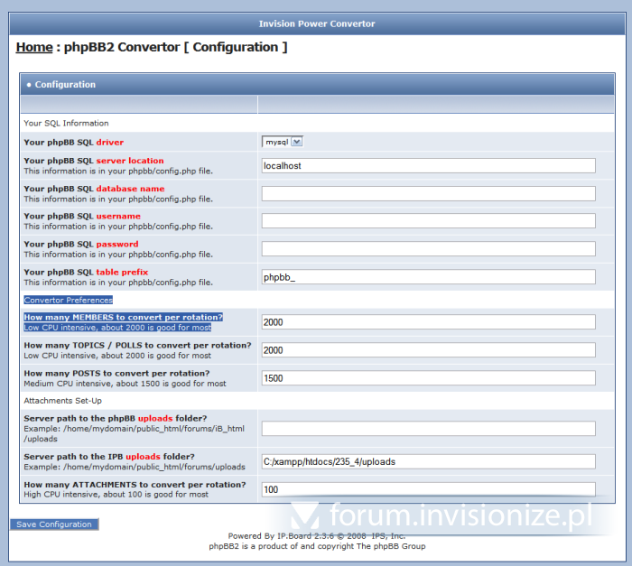Open the SQL driver mysql dropdown

[283, 142]
